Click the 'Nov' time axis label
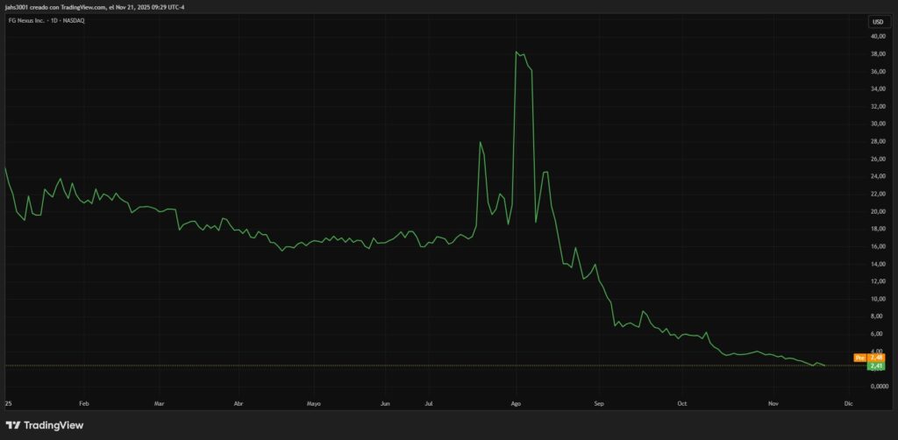The image size is (898, 440). (773, 403)
